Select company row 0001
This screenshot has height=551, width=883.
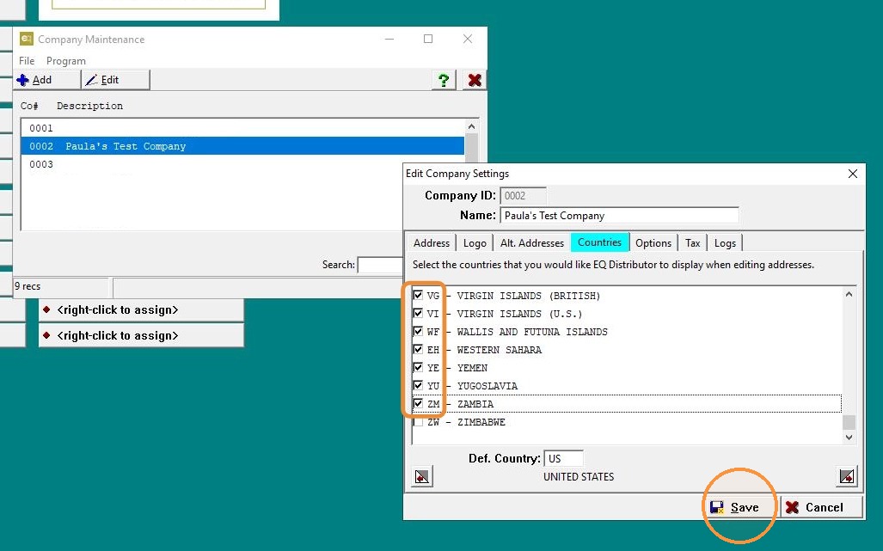point(242,128)
